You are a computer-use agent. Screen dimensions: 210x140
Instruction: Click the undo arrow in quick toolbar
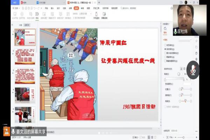coord(35,7)
